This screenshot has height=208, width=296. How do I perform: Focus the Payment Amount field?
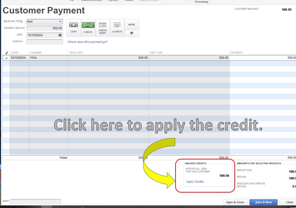(x=44, y=28)
